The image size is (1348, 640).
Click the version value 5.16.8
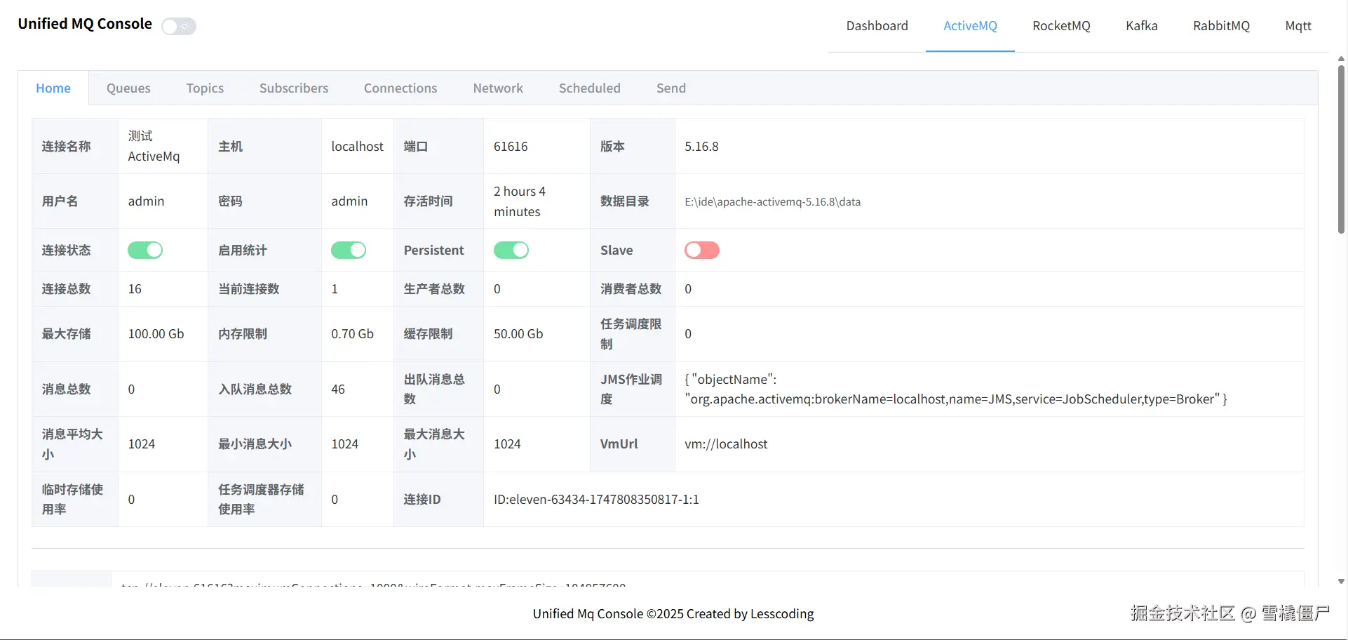point(701,147)
